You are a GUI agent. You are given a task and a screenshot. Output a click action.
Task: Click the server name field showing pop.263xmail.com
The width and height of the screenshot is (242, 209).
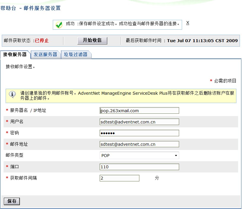click(139, 110)
